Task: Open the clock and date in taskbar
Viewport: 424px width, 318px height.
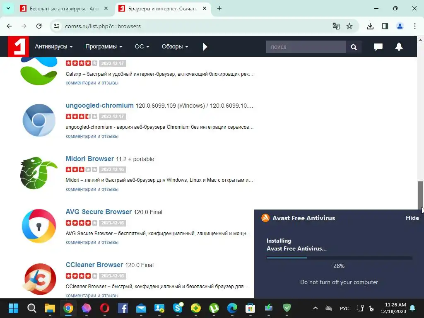Action: point(393,308)
